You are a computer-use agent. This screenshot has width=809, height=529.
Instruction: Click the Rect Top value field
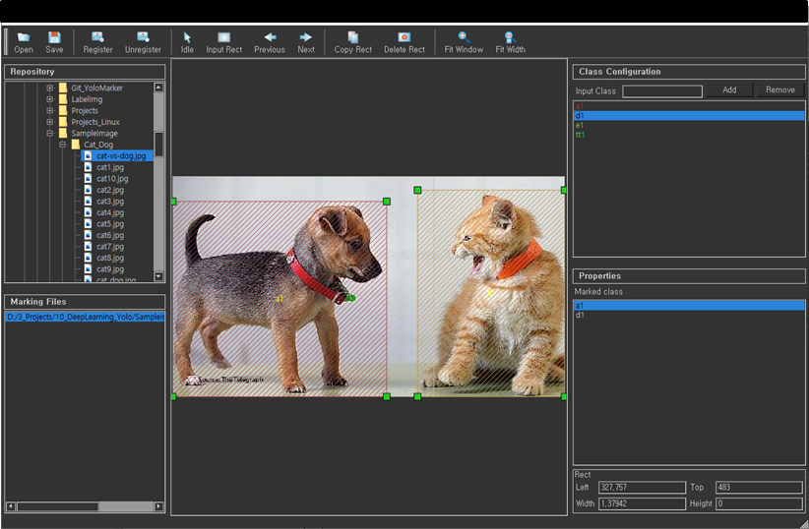759,488
